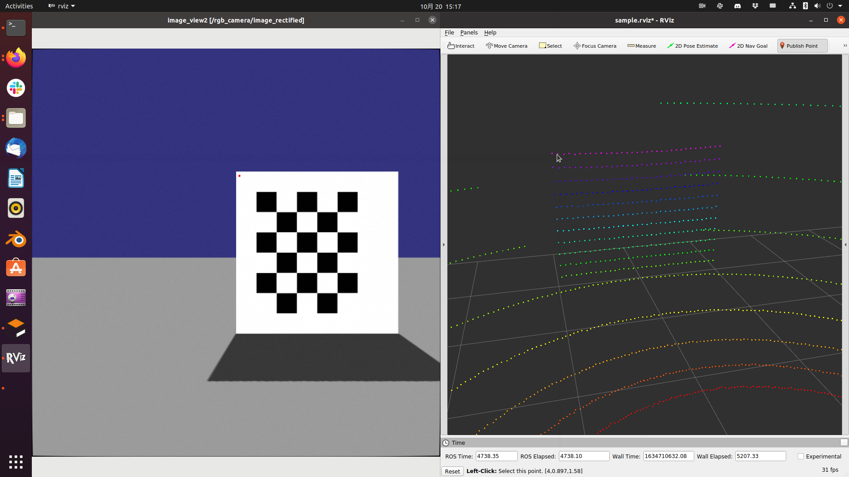The image size is (849, 477).
Task: Click the Focus Camera tool
Action: (595, 45)
